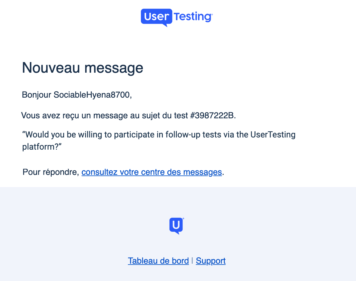Click the test number #3987222B
The height and width of the screenshot is (281, 356).
point(212,116)
